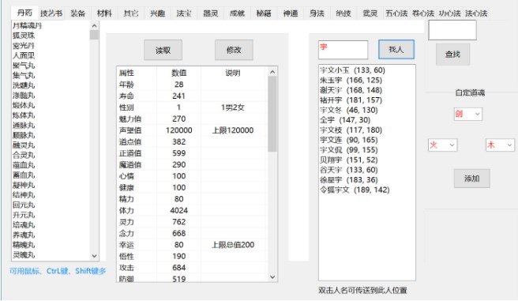This screenshot has height=301, width=518.
Task: Click the 查找 button
Action: pyautogui.click(x=452, y=55)
